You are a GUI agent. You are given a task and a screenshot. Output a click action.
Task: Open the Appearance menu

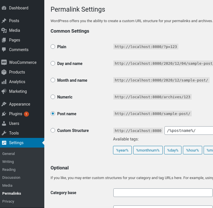(x=22, y=104)
